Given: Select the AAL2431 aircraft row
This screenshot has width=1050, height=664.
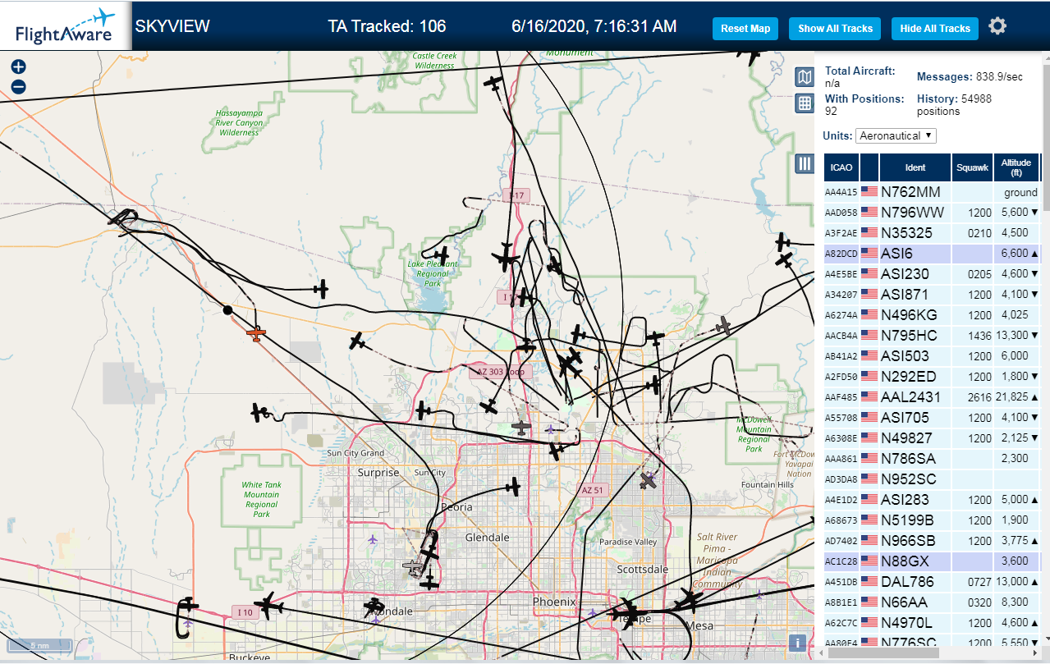Looking at the screenshot, I should coord(933,397).
